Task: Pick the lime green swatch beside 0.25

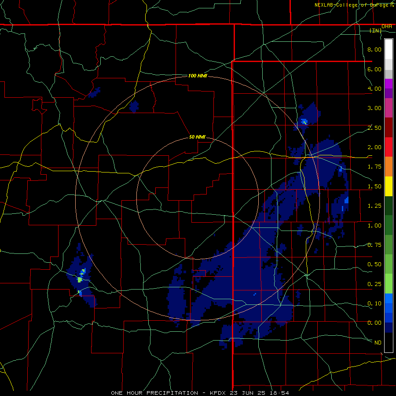Action: click(389, 284)
